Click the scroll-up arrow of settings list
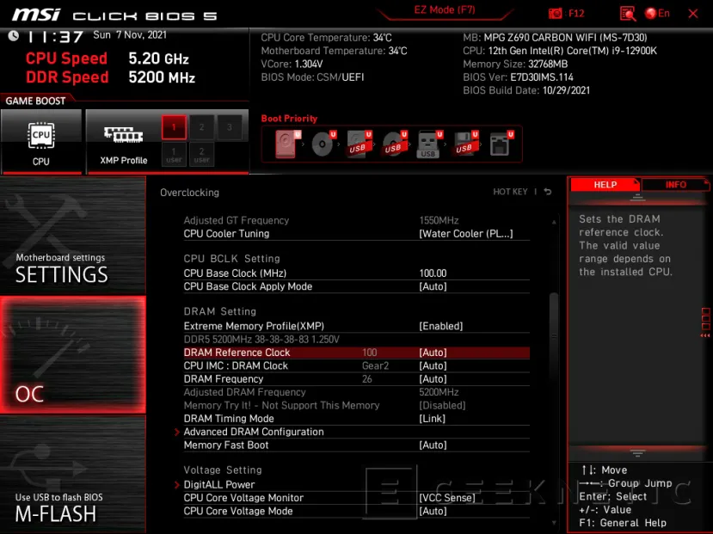713x534 pixels. (554, 222)
